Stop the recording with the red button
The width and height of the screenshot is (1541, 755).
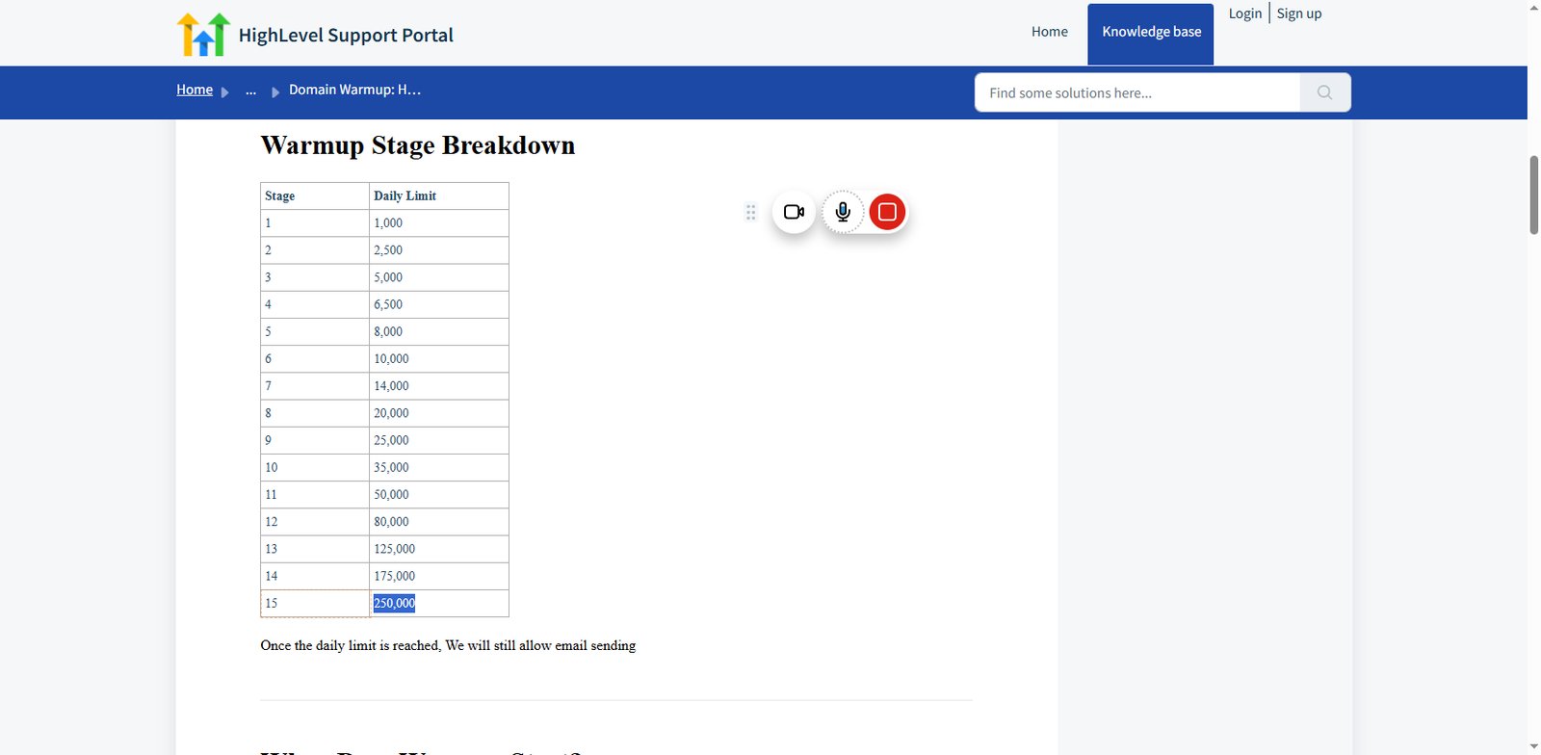887,212
